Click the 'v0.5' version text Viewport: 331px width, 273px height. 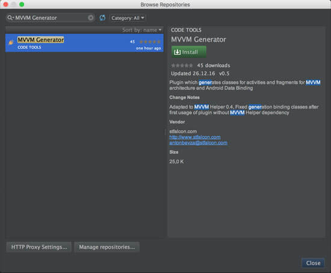pos(224,74)
